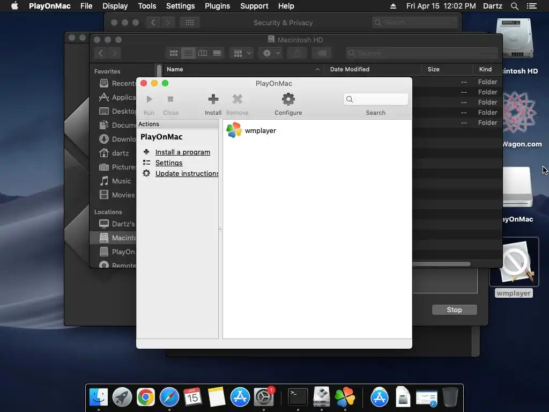Open Safari compass in Dock
Screen dimensions: 549x412
coord(169,397)
